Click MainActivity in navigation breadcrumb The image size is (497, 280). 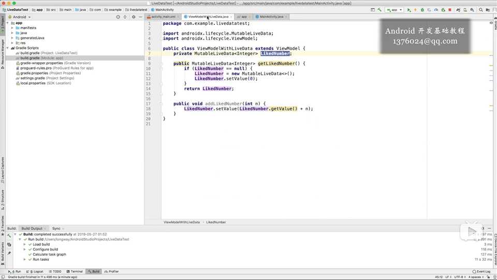(163, 10)
